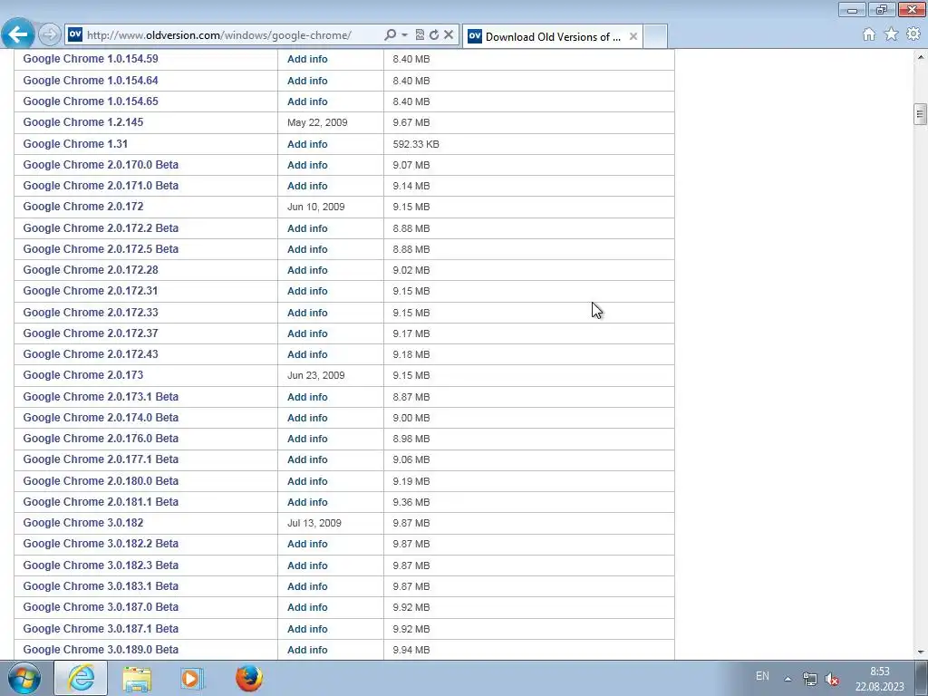Click the Show desktop strip
Viewport: 928px width, 696px height.
point(922,678)
